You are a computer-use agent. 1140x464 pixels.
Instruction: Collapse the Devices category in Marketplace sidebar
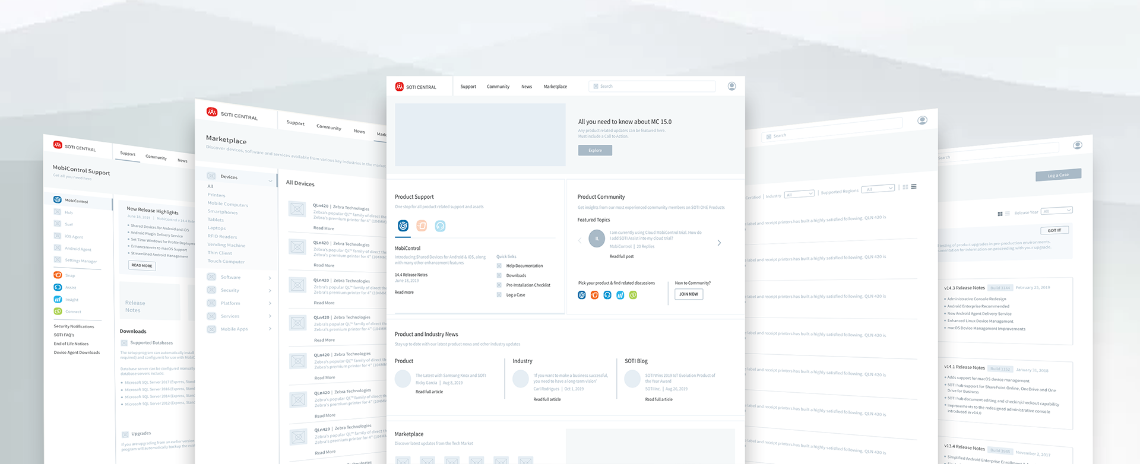tap(271, 181)
